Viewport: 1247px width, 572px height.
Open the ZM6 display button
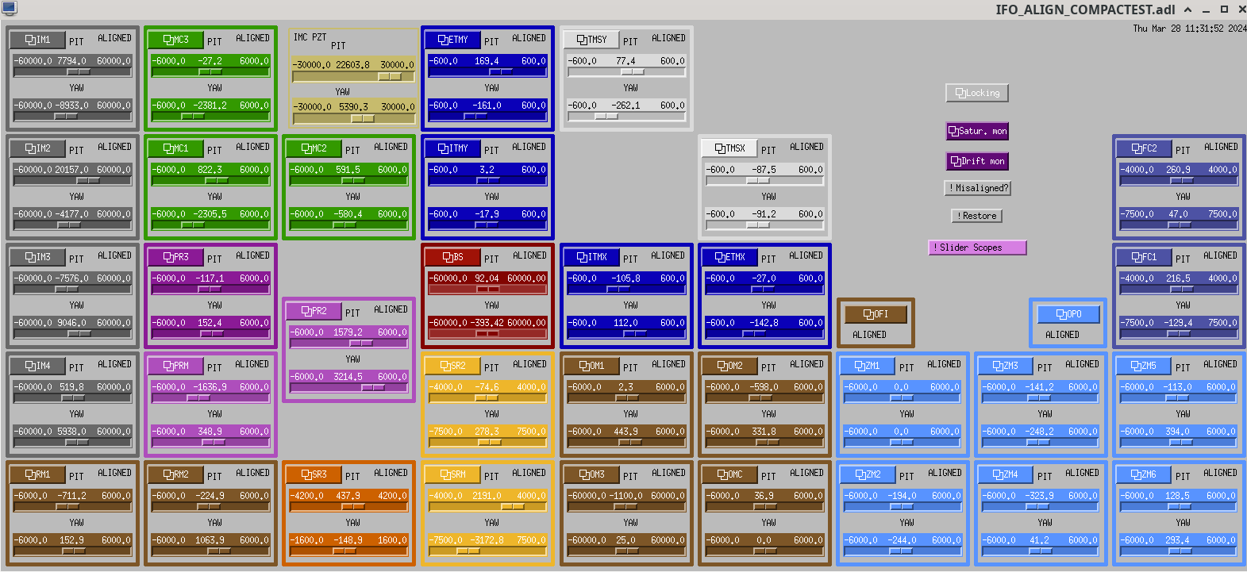pyautogui.click(x=1143, y=474)
